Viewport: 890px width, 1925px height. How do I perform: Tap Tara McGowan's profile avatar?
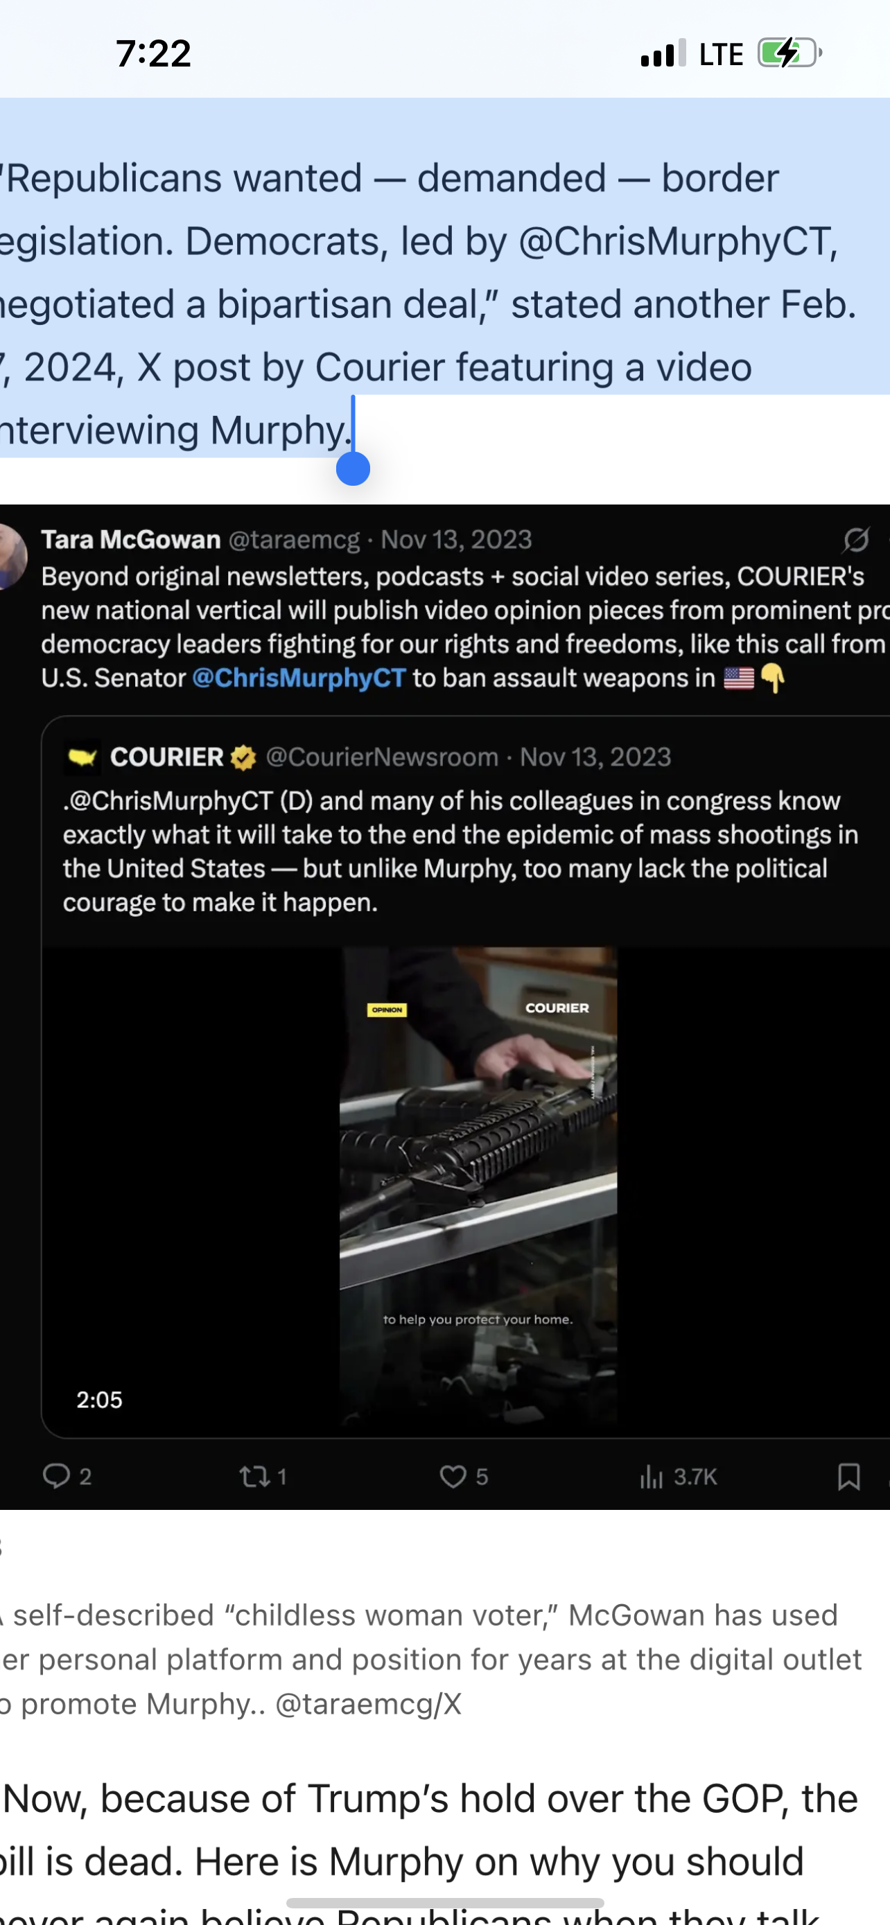pos(12,556)
